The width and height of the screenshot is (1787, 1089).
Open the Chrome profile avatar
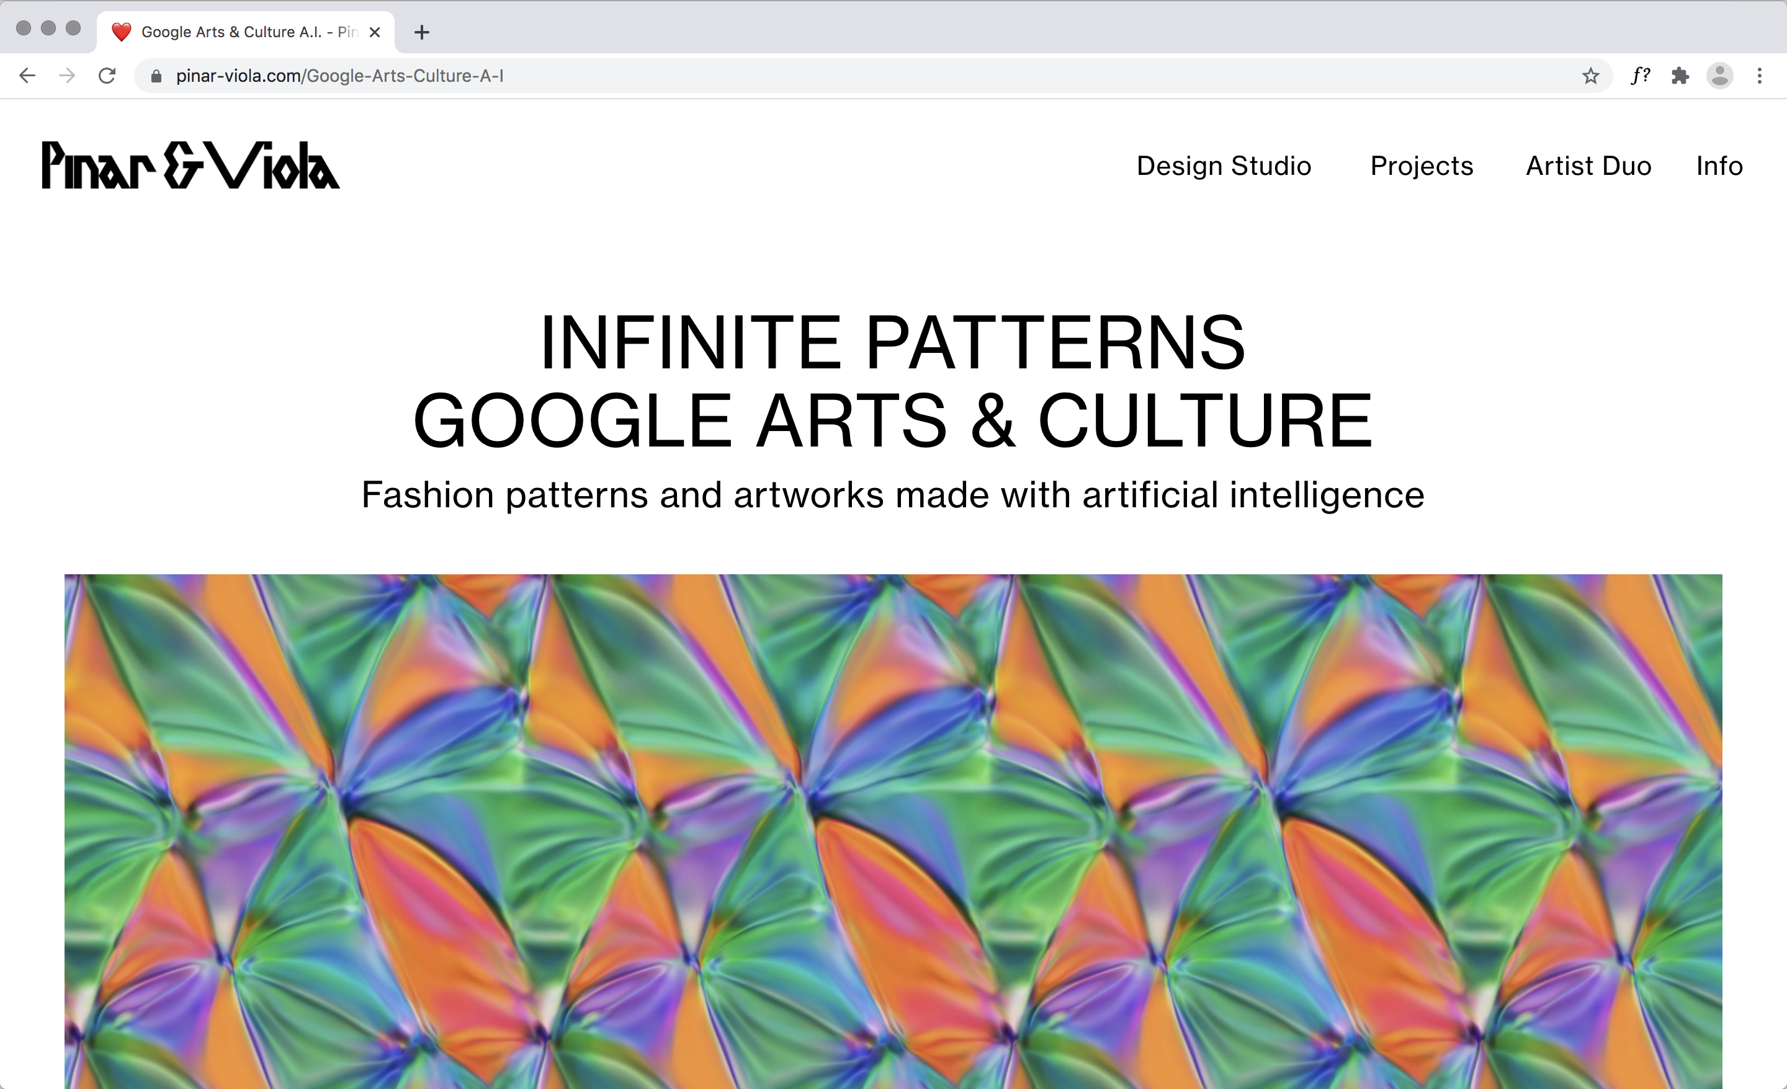[x=1719, y=76]
